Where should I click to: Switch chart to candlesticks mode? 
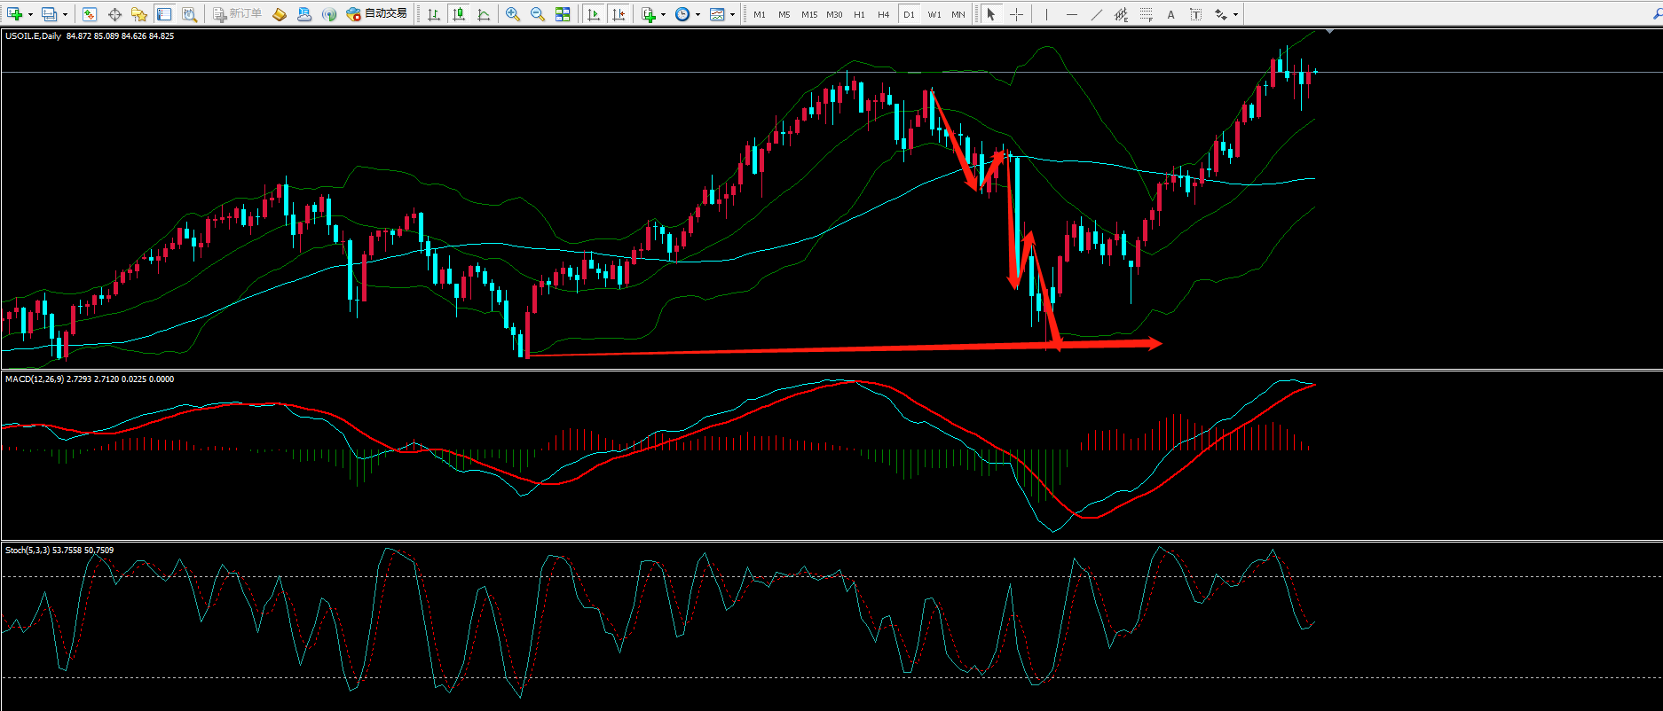459,14
